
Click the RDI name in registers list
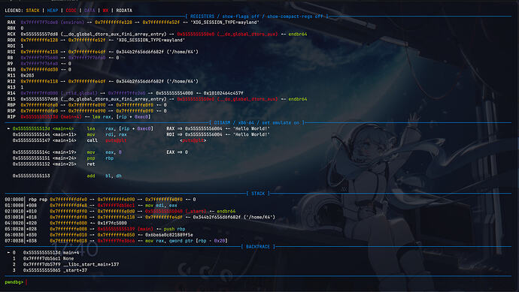click(11, 46)
